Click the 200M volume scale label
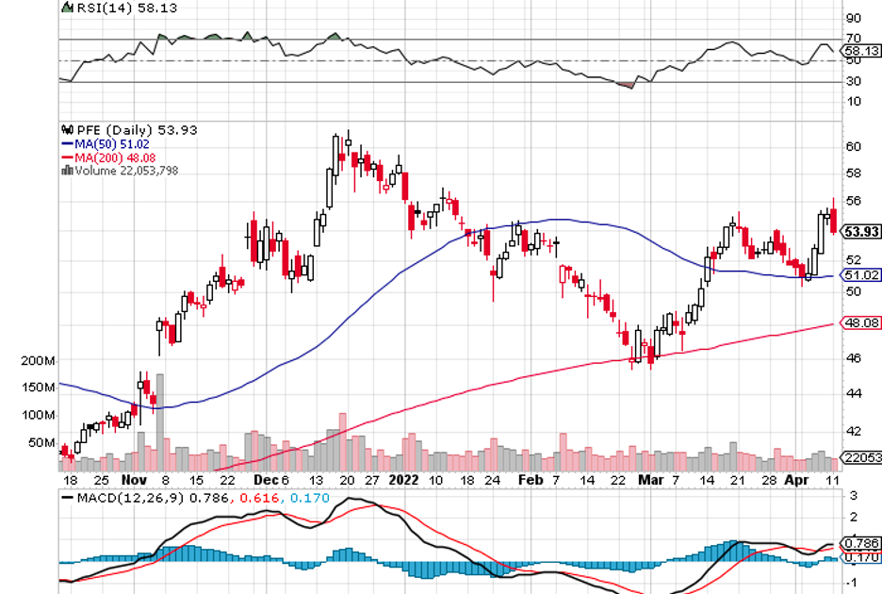 (x=40, y=361)
